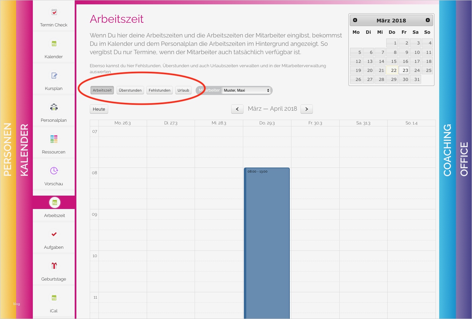Go to next month in mini calendar
The width and height of the screenshot is (472, 319).
[428, 20]
